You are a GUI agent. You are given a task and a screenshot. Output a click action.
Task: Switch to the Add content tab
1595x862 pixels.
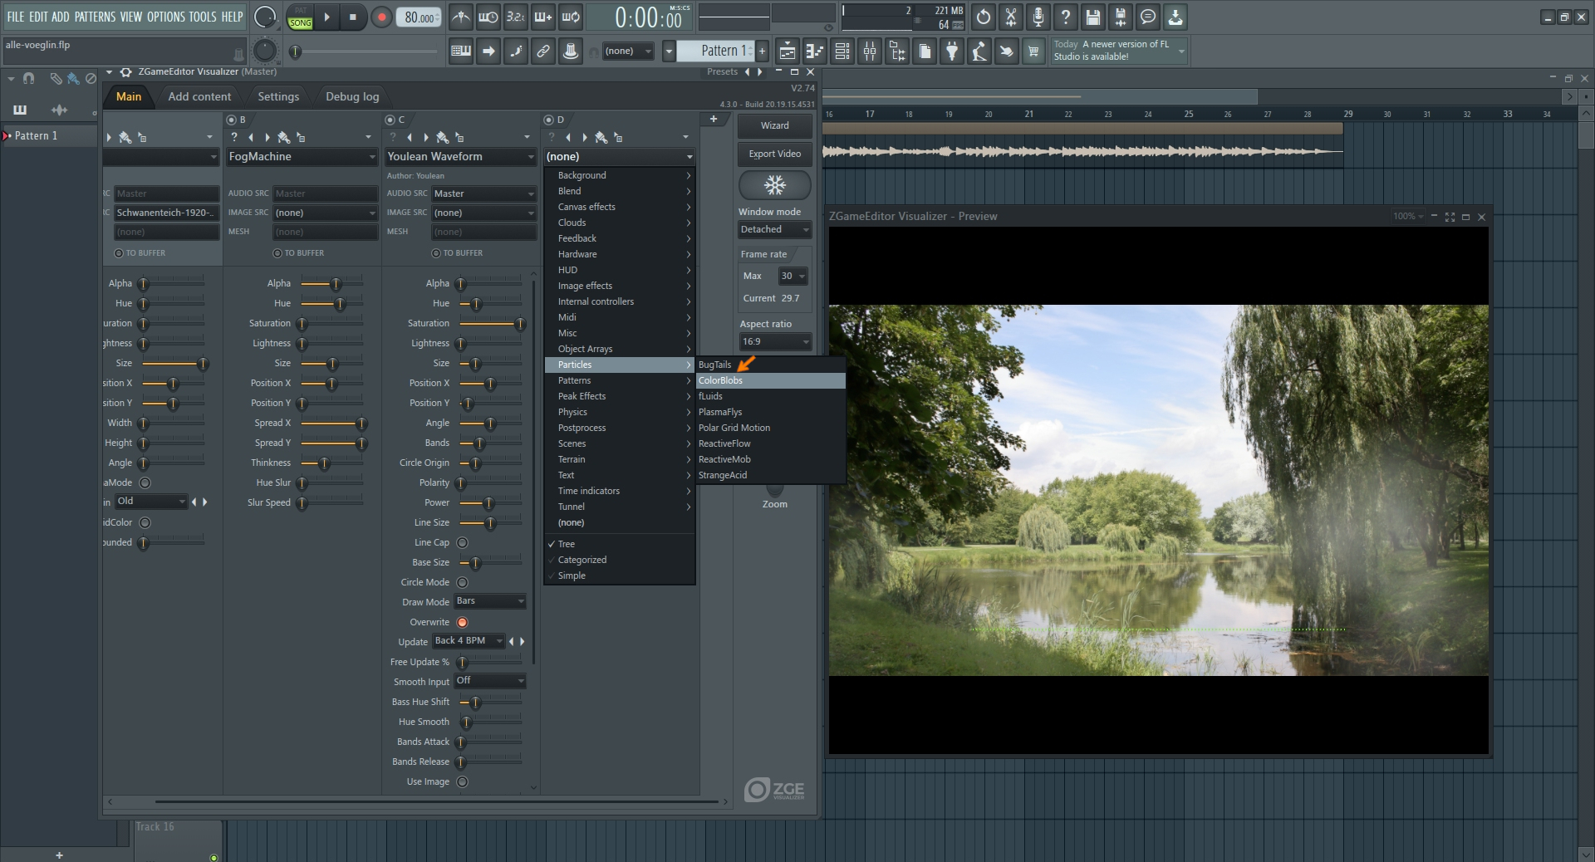click(199, 96)
